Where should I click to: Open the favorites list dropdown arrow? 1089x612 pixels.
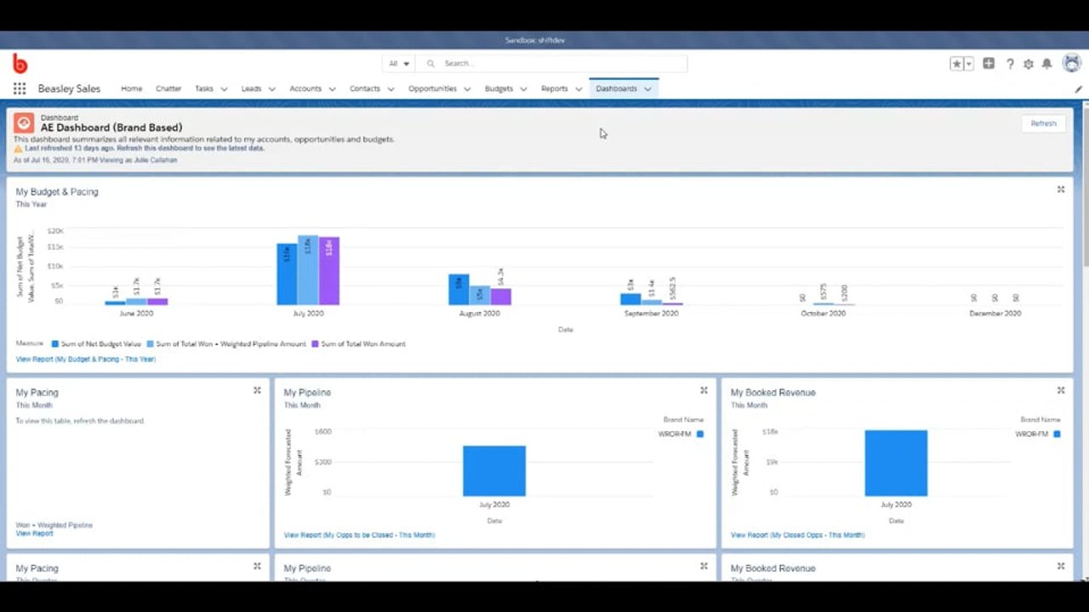(x=968, y=64)
